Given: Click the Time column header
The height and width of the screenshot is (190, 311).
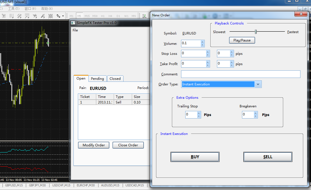Looking at the screenshot, I should coord(105,97).
